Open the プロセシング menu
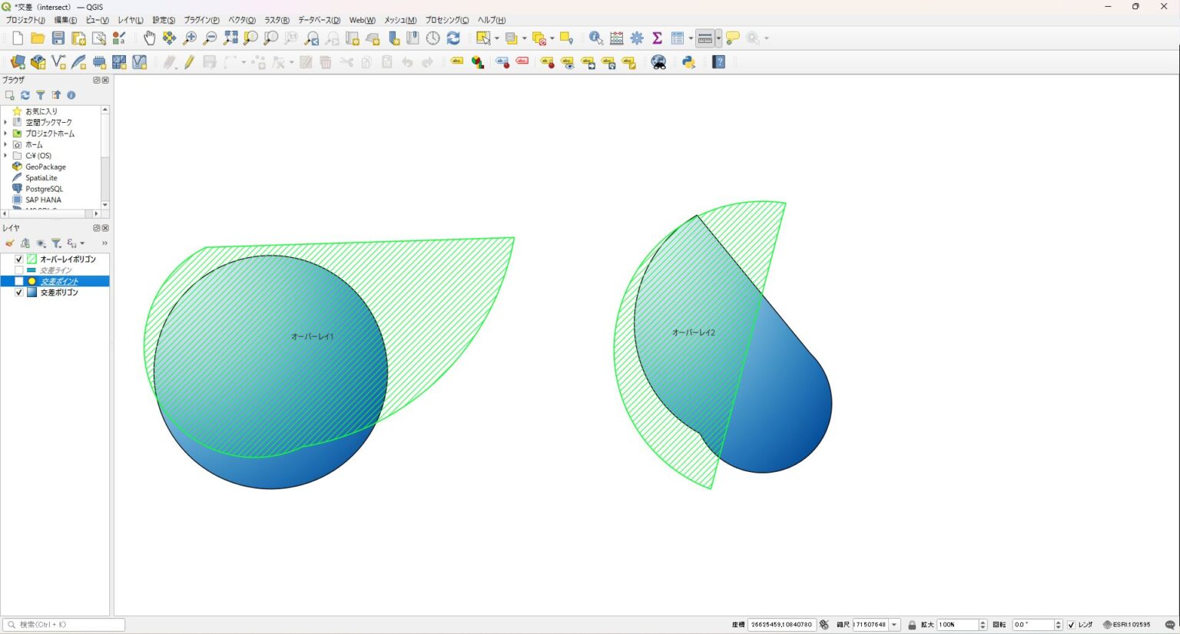The image size is (1180, 634). point(446,20)
